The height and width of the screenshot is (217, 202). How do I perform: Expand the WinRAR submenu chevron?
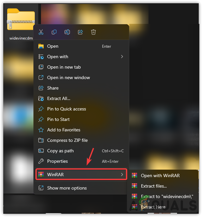pyautogui.click(x=122, y=175)
